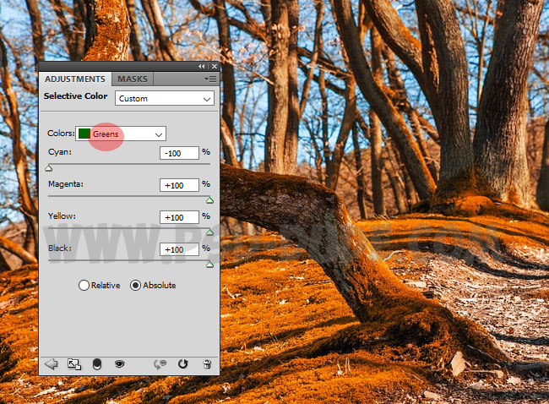Select the Absolute radio button
The height and width of the screenshot is (404, 549).
(135, 285)
